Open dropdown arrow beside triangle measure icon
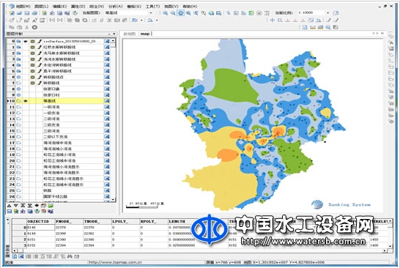 point(157,21)
